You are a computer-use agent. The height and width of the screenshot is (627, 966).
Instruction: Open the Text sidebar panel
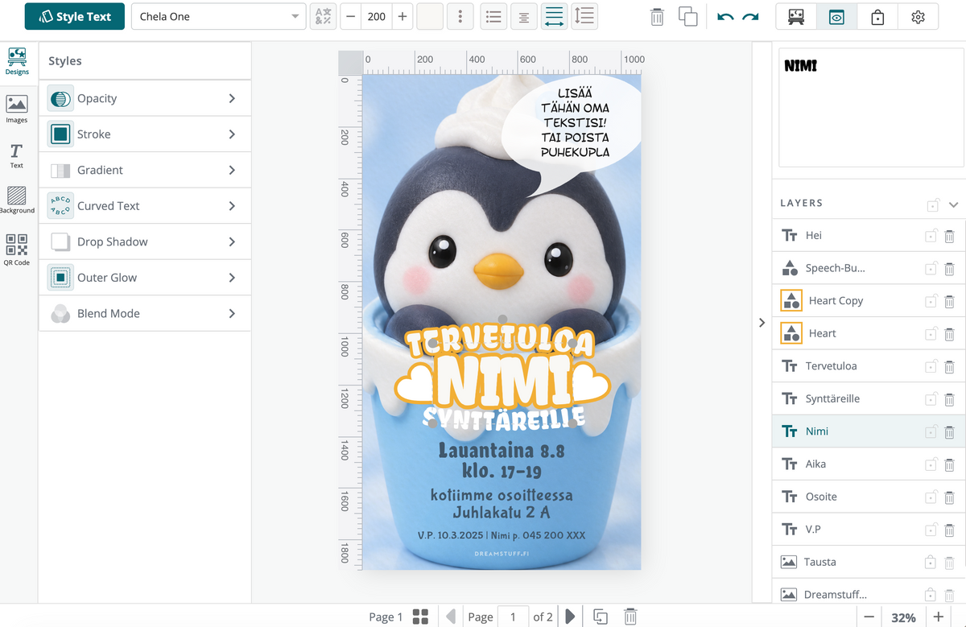click(17, 156)
